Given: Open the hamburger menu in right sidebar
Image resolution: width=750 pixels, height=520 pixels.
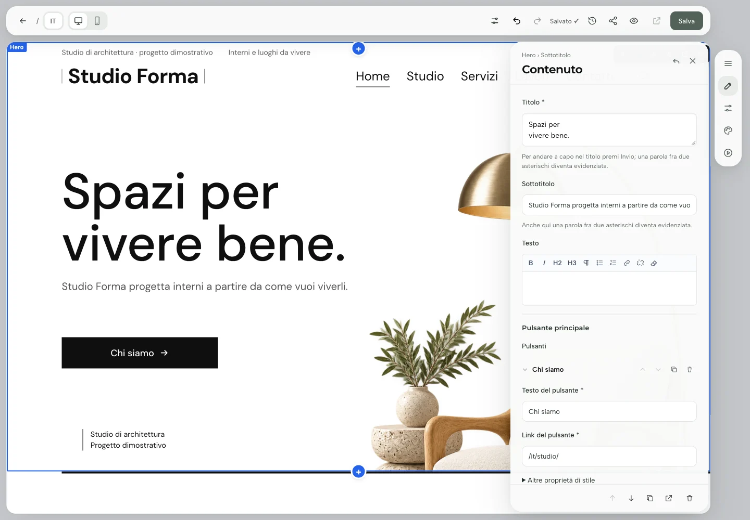Looking at the screenshot, I should point(728,63).
